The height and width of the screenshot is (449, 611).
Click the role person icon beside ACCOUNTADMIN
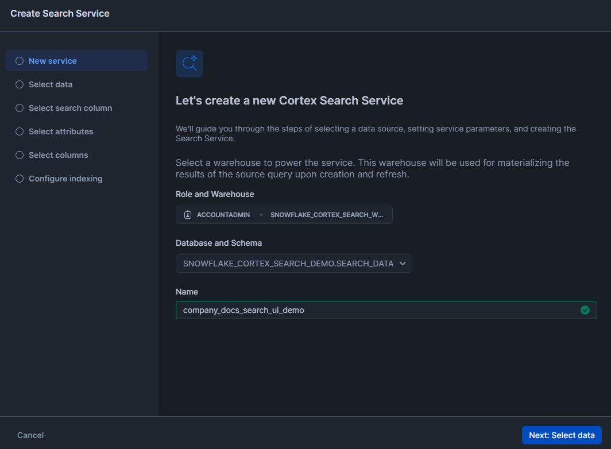coord(188,215)
